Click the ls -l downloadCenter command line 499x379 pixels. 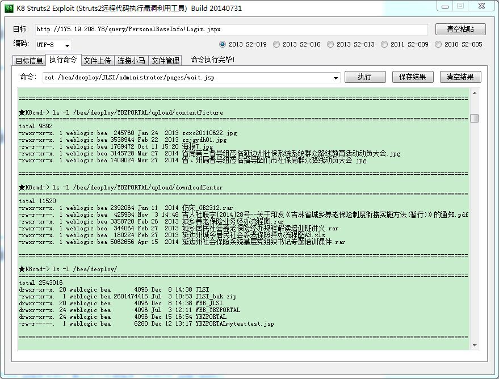120,187
